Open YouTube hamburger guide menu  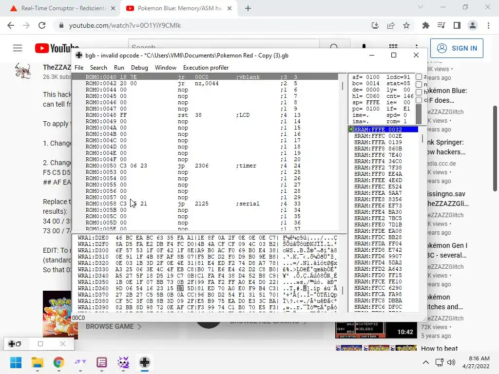(x=18, y=48)
